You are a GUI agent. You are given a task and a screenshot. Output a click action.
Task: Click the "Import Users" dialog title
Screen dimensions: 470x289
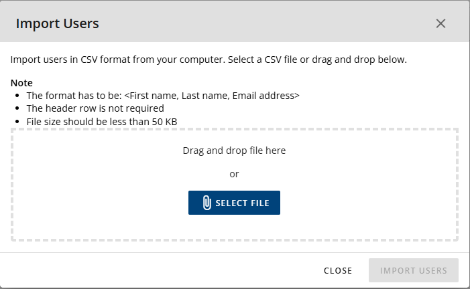(57, 23)
